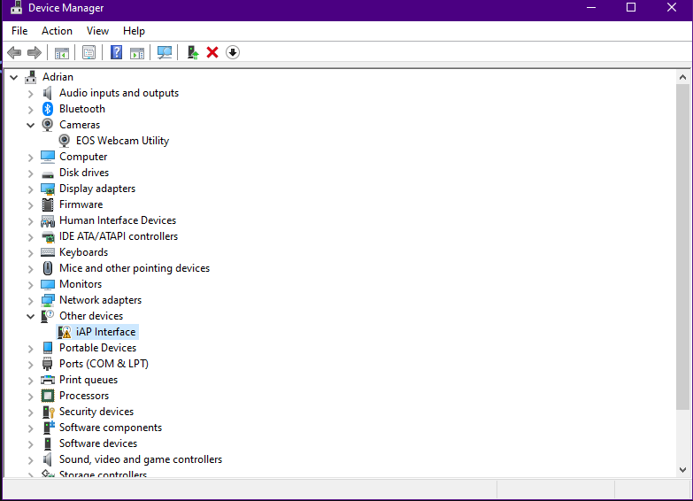The width and height of the screenshot is (693, 501).
Task: Expand Mice and other pointing devices
Action: coord(30,269)
